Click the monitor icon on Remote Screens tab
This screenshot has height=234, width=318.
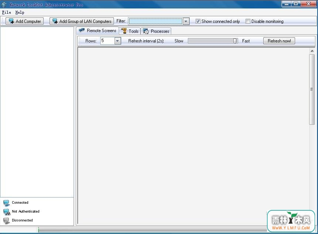81,31
